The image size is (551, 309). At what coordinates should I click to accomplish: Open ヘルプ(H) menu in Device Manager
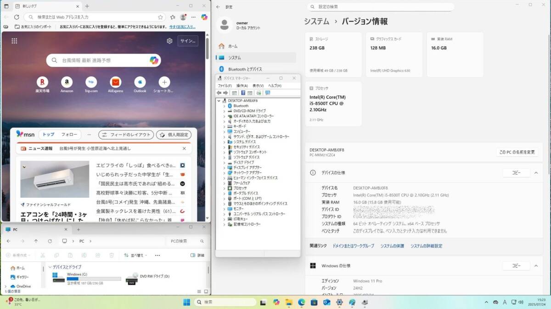275,86
